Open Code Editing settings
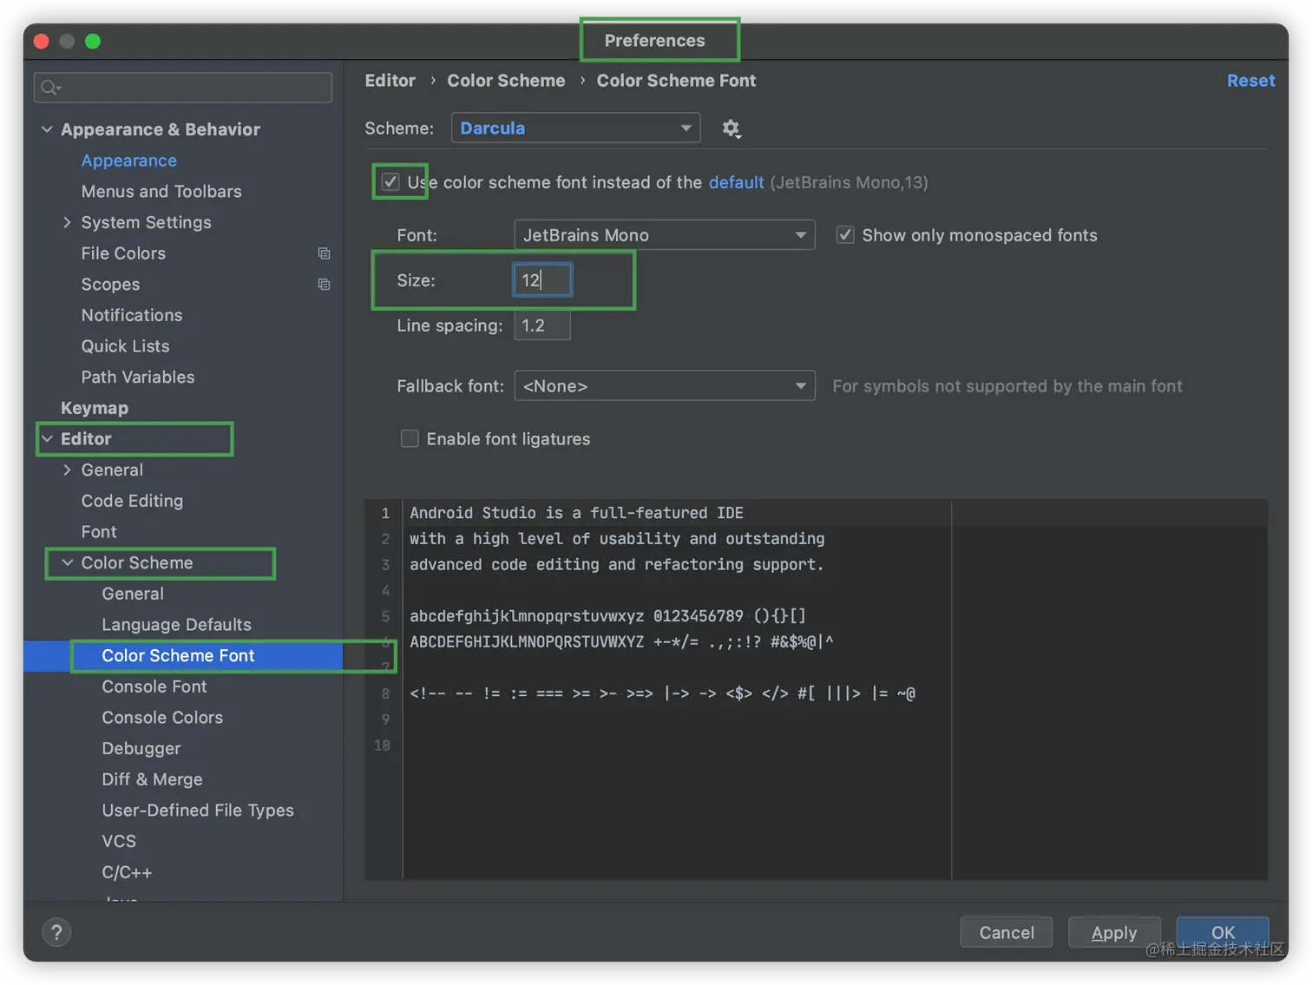The height and width of the screenshot is (985, 1312). tap(132, 501)
